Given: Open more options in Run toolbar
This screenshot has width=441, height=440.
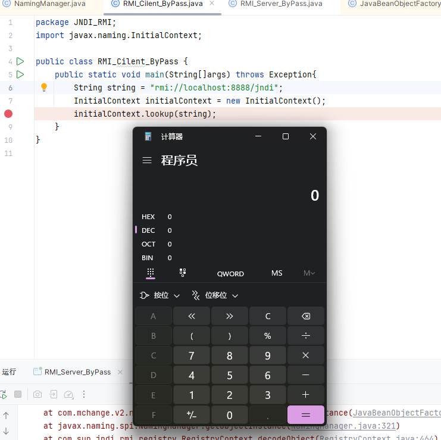Looking at the screenshot, I should (84, 394).
